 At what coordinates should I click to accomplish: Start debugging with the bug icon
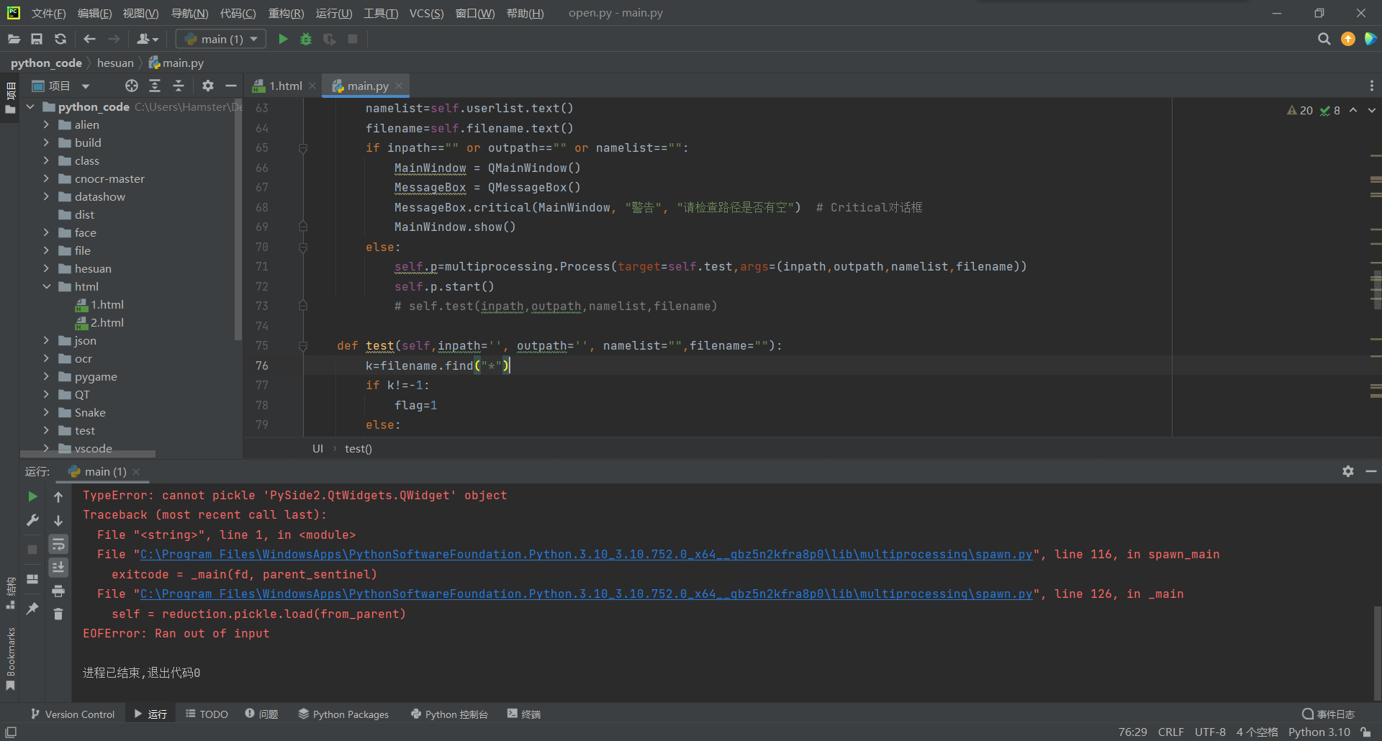click(x=306, y=39)
